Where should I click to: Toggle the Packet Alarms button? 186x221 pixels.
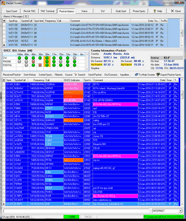coord(66,11)
